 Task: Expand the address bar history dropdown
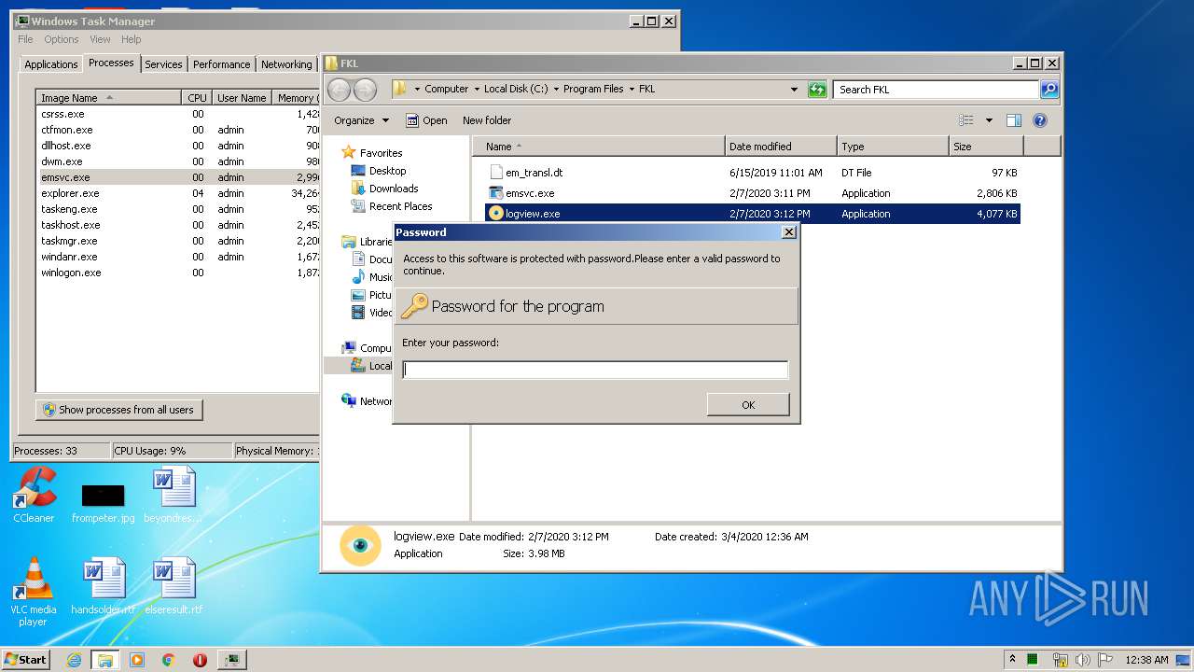[794, 90]
